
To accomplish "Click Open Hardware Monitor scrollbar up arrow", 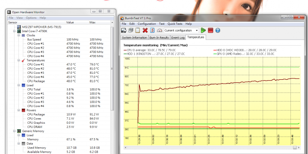I will click(112, 23).
